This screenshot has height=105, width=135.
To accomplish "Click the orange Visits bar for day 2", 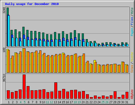I will (x=13, y=64).
